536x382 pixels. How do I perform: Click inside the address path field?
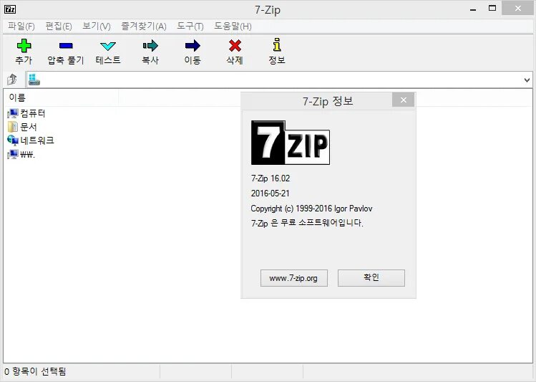[x=281, y=80]
